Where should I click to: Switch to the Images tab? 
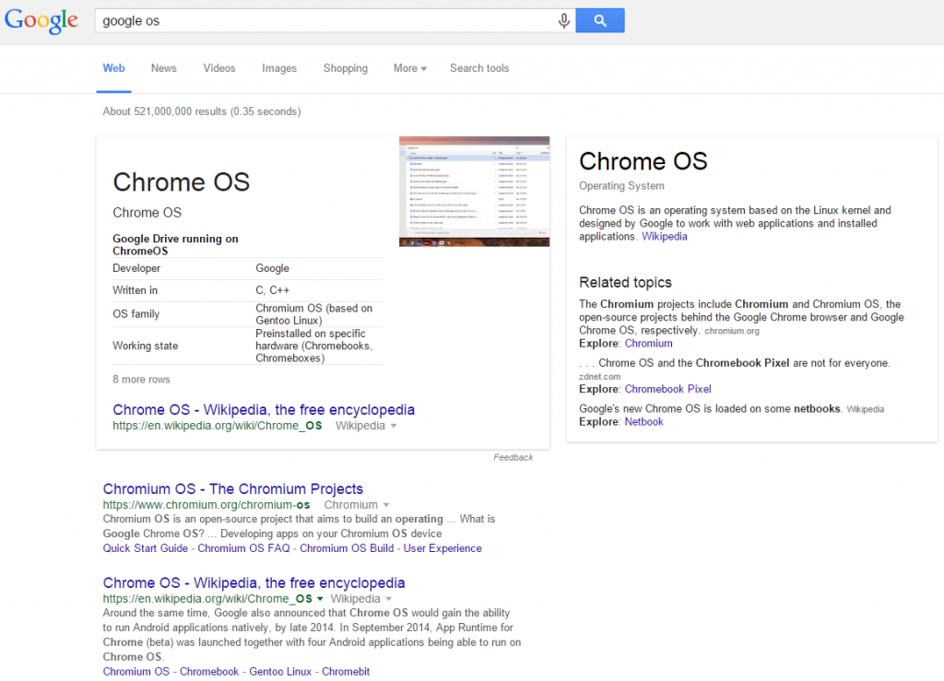(x=279, y=68)
